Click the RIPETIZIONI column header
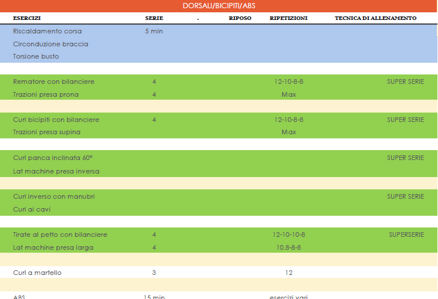 [288, 18]
